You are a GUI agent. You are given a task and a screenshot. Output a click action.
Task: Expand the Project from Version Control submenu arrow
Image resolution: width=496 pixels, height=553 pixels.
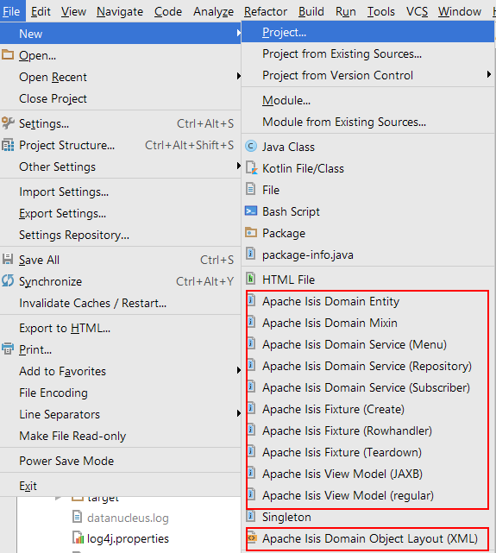tap(489, 74)
